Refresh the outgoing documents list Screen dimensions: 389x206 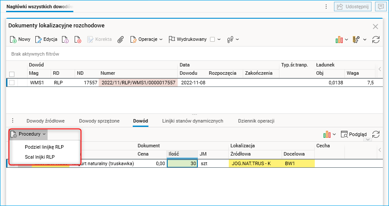[x=375, y=40]
